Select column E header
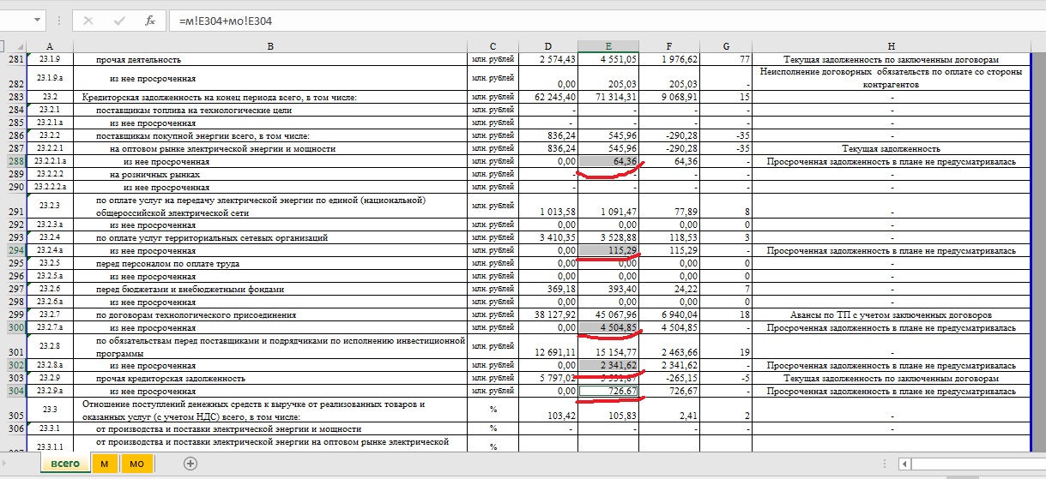The height and width of the screenshot is (479, 1046). 608,45
